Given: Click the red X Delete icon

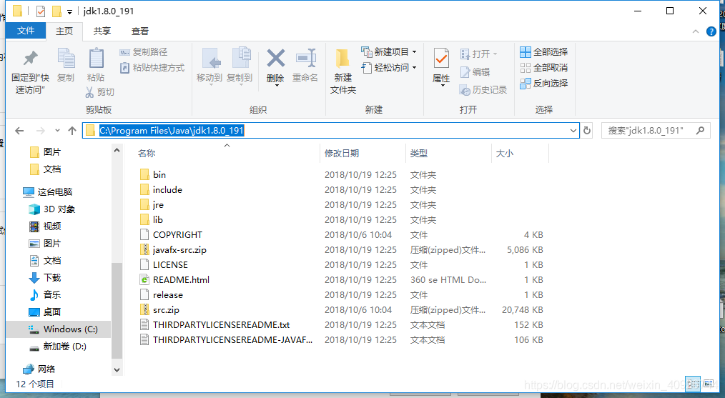Looking at the screenshot, I should pyautogui.click(x=275, y=59).
